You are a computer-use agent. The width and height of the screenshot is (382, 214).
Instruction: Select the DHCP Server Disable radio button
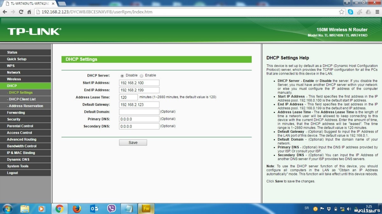pos(122,76)
